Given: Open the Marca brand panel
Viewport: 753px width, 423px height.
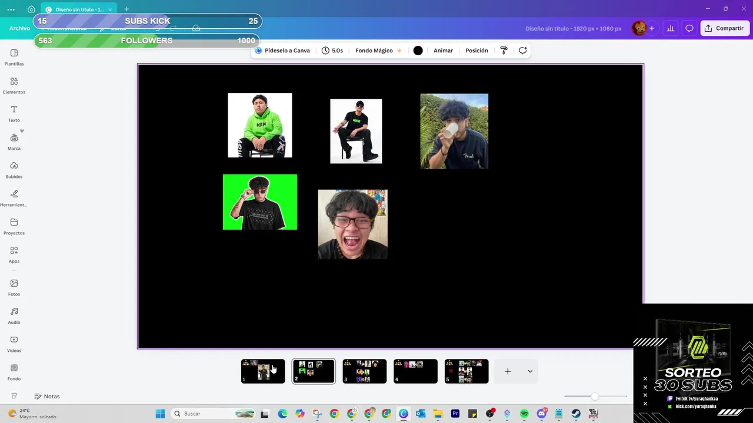Looking at the screenshot, I should [14, 142].
